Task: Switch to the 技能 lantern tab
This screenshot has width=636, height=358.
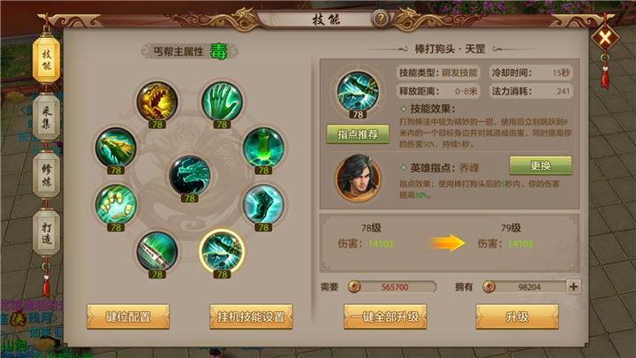Action: 46,60
